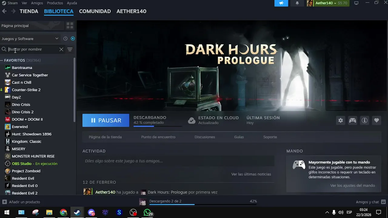Viewport: 388px width, 218px height.
Task: Click the cloud status icon
Action: point(192,121)
